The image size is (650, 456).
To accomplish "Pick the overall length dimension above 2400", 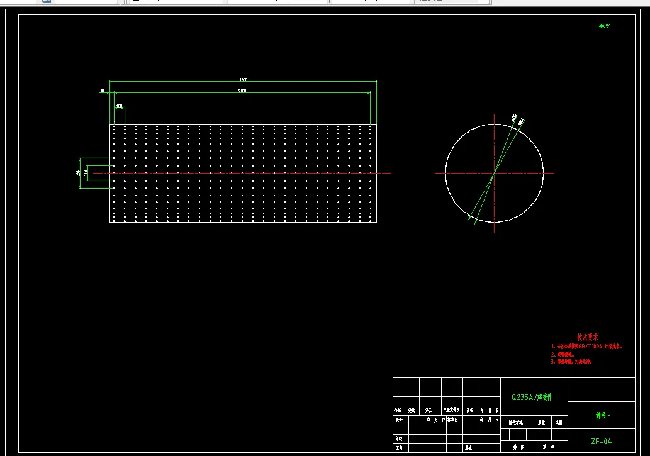I will pyautogui.click(x=244, y=80).
